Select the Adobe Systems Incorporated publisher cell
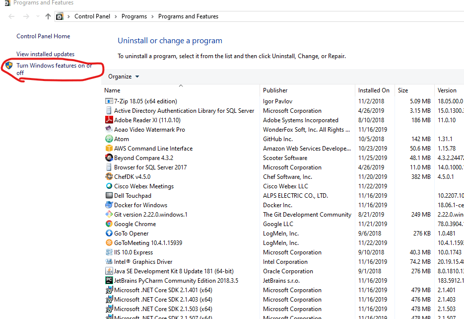The image size is (464, 319). coord(301,120)
